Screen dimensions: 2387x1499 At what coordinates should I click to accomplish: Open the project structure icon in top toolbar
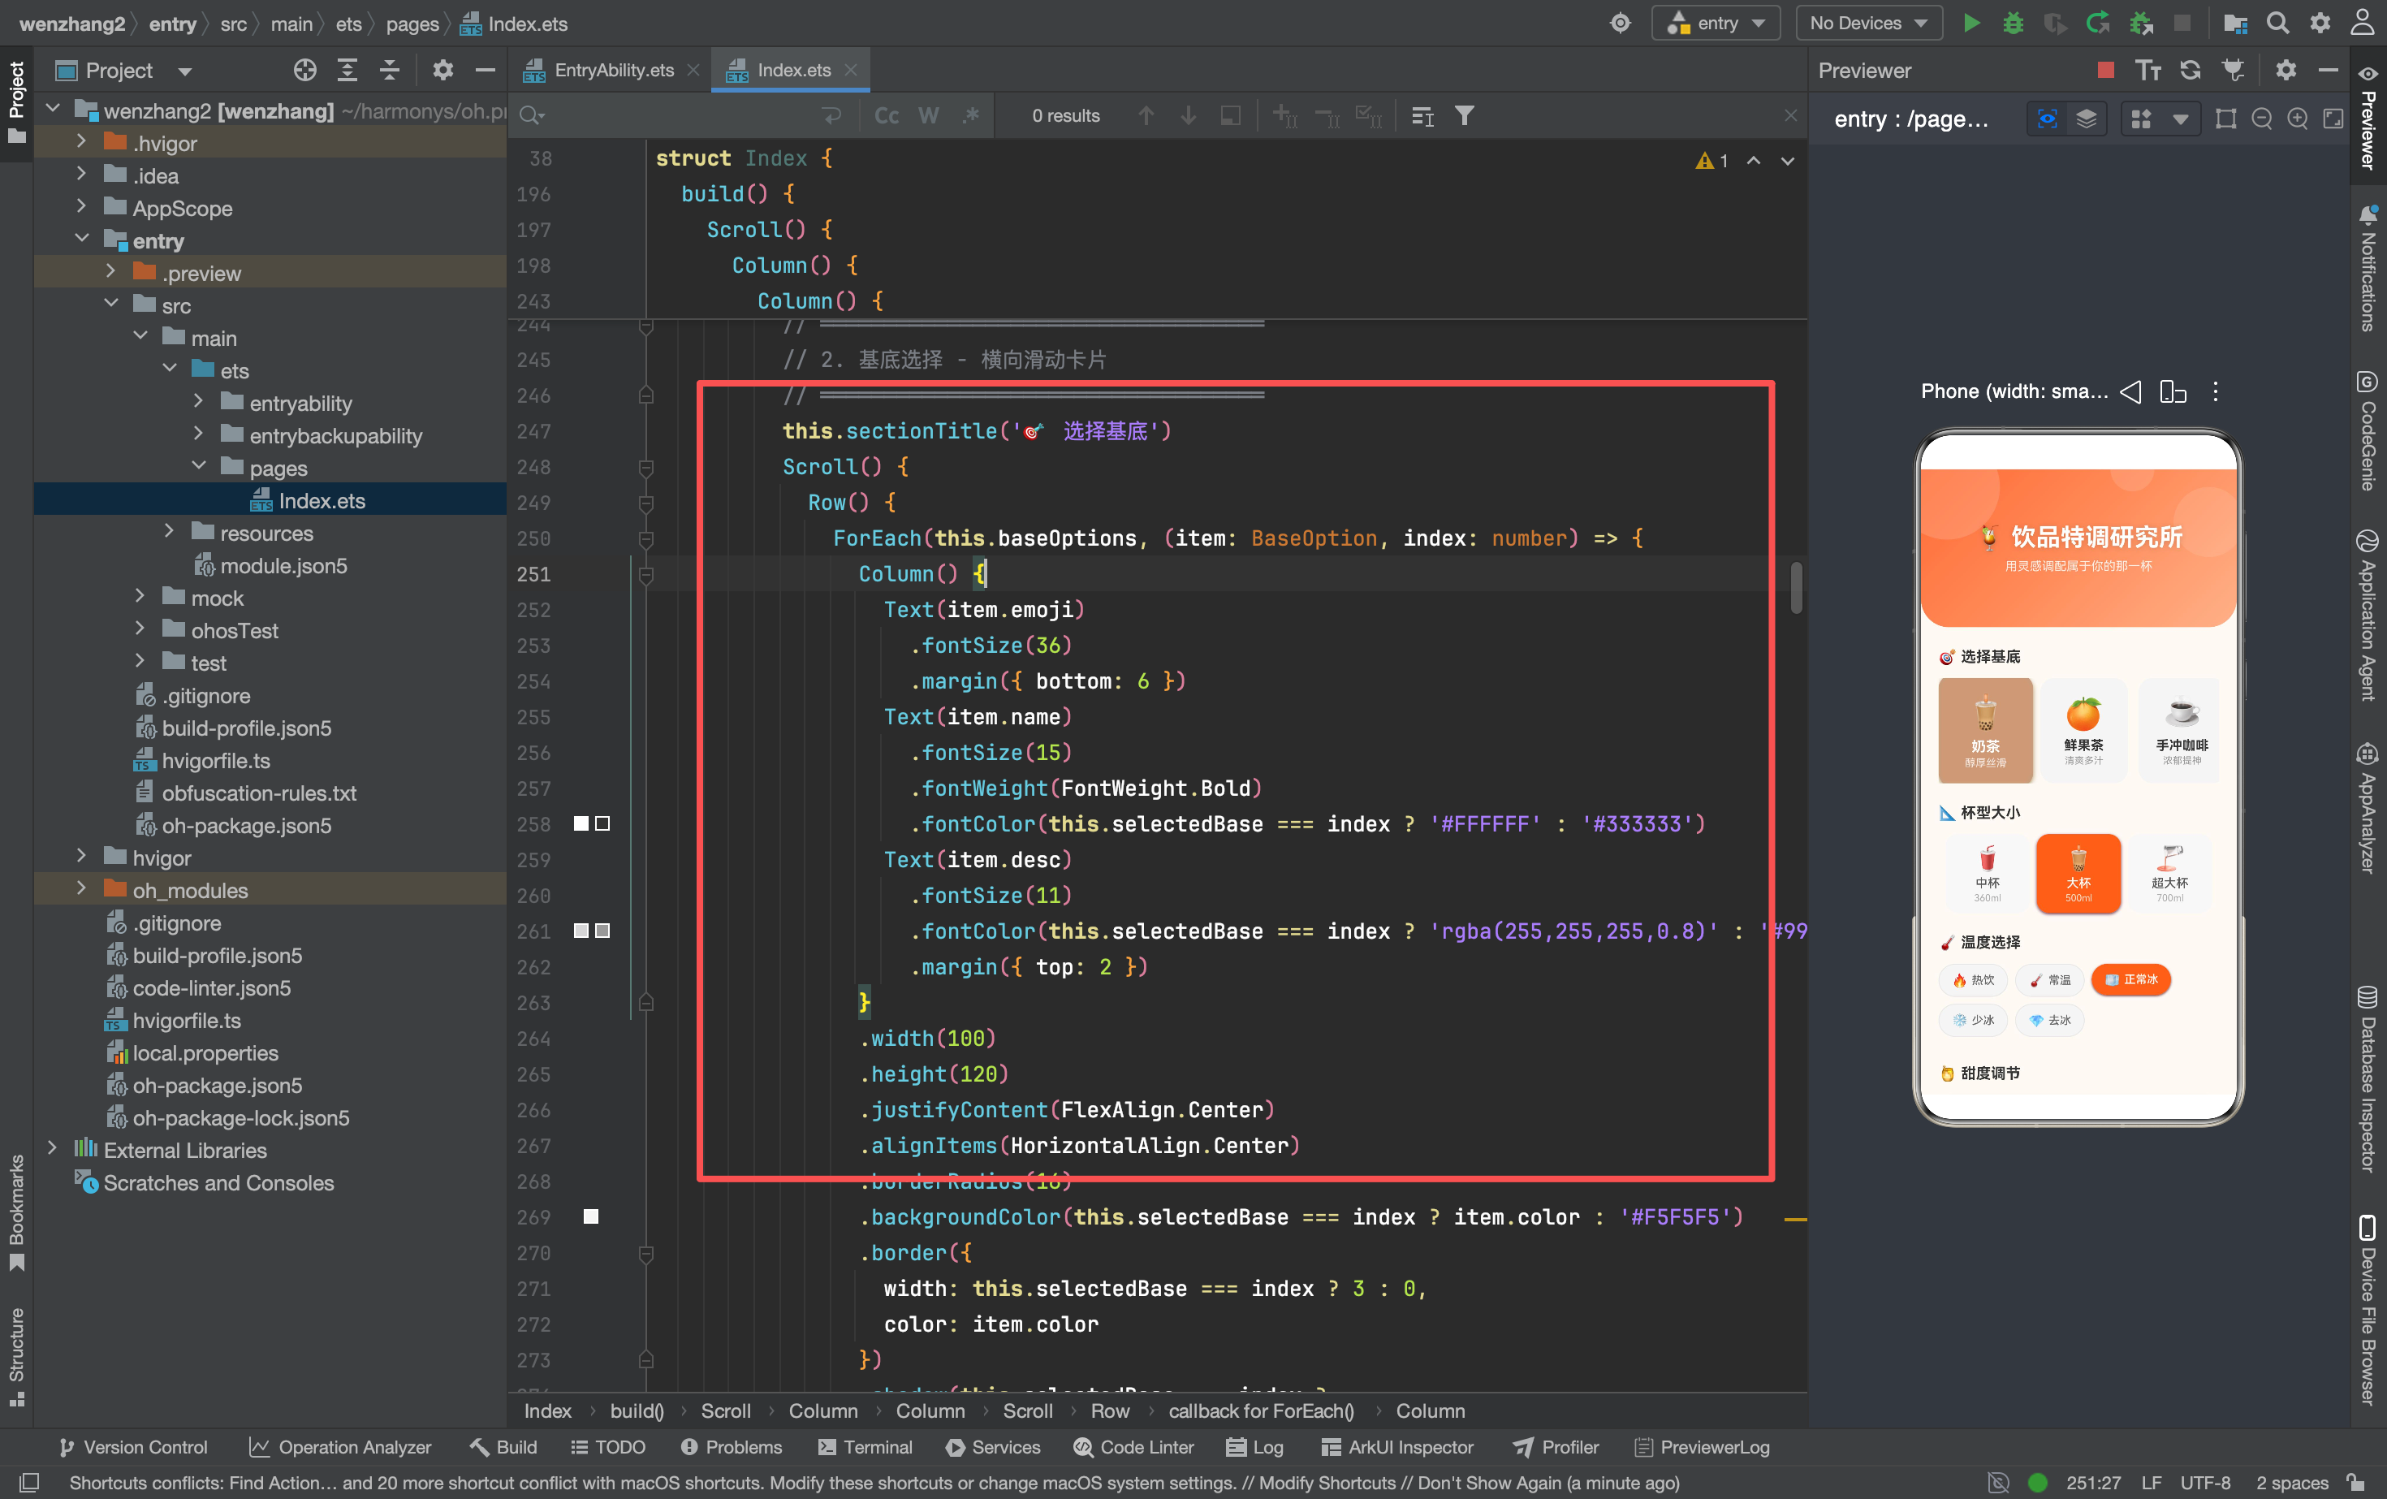[2234, 23]
